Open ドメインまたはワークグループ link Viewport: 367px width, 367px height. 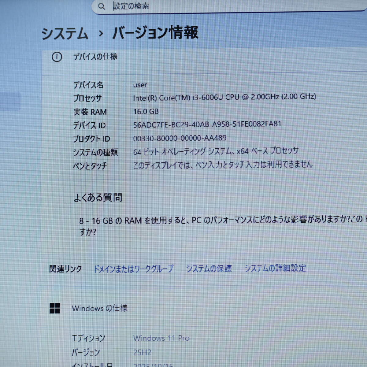[x=133, y=269]
